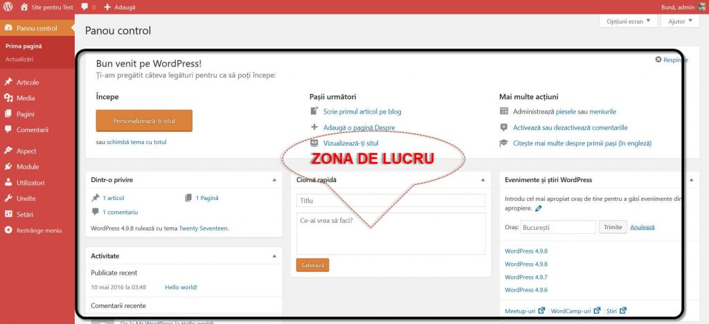
Task: Click the Personalizează-ți situl button
Action: 144,120
